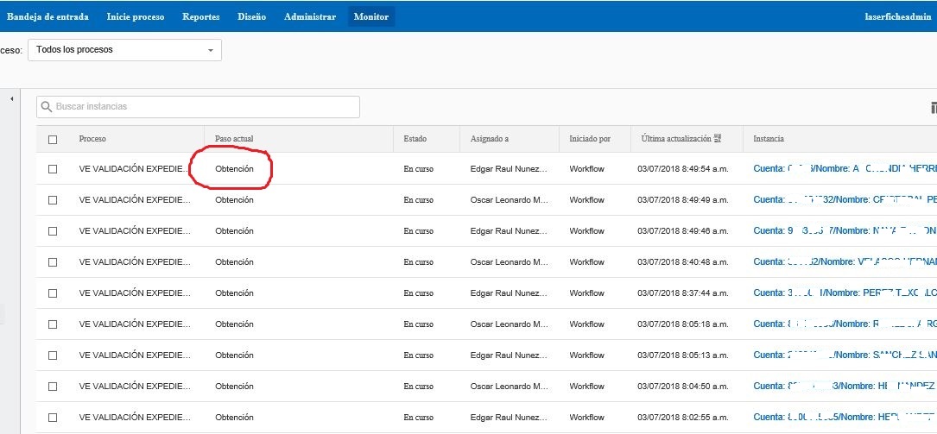
Task: Select checkbox for row updated 8:37:44 a.m.
Action: tap(53, 293)
